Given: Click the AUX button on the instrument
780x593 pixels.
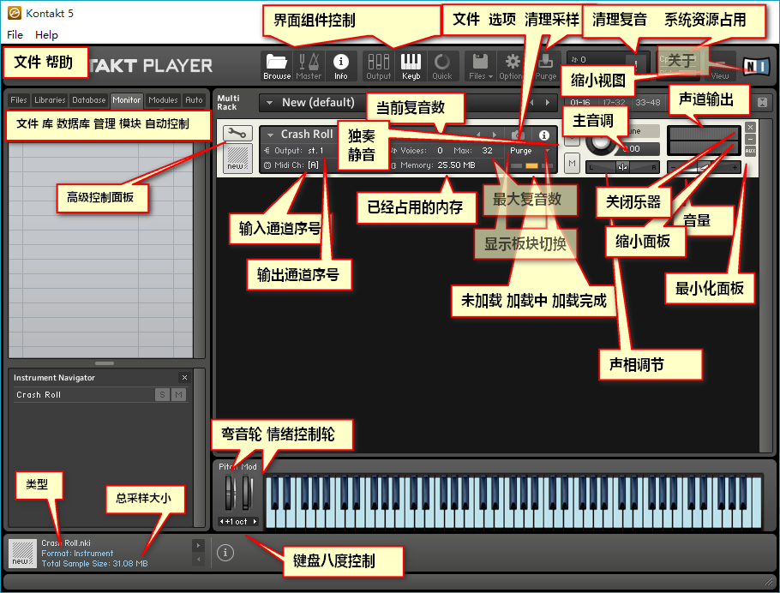Looking at the screenshot, I should (750, 151).
